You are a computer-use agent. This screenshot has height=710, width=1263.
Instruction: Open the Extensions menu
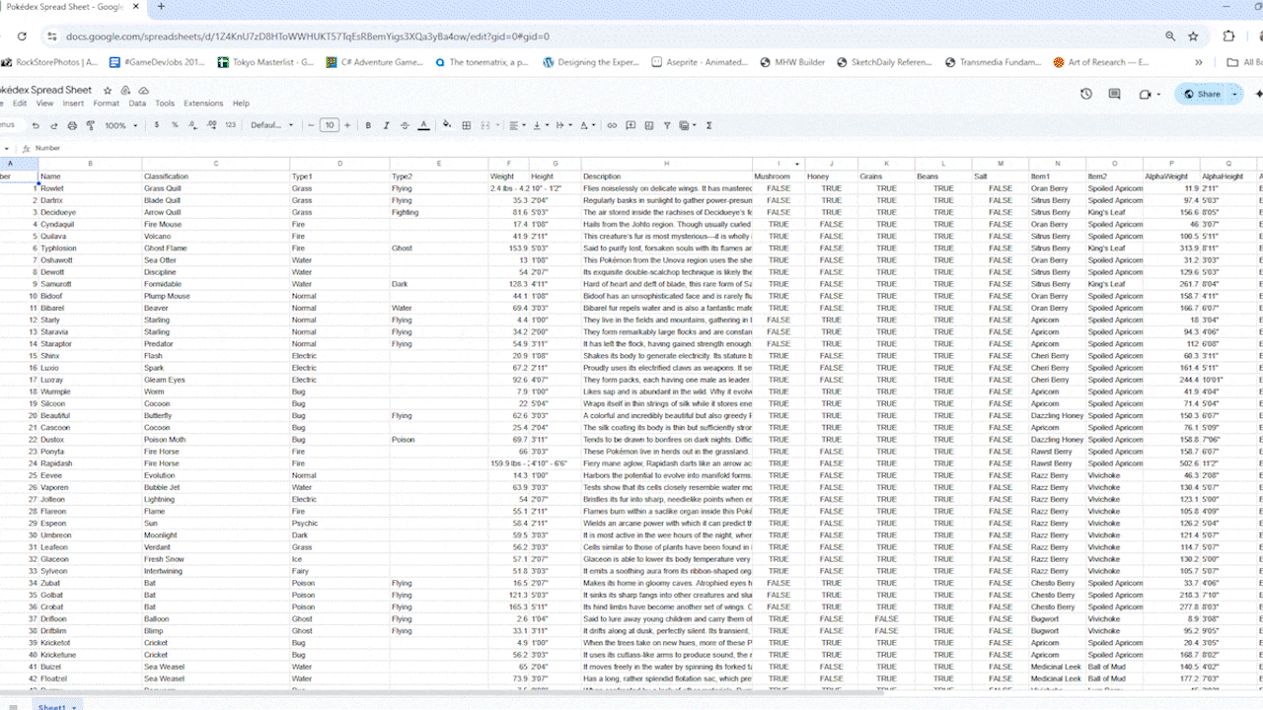coord(203,104)
